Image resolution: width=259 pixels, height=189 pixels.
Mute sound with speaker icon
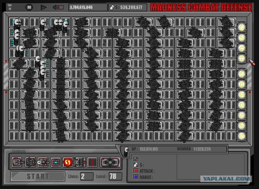tap(55, 7)
